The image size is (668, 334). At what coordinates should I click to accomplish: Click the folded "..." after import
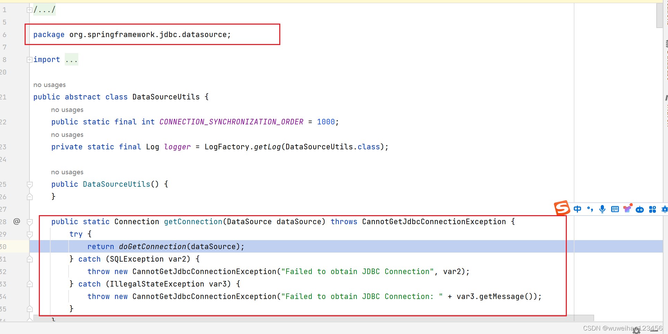71,60
